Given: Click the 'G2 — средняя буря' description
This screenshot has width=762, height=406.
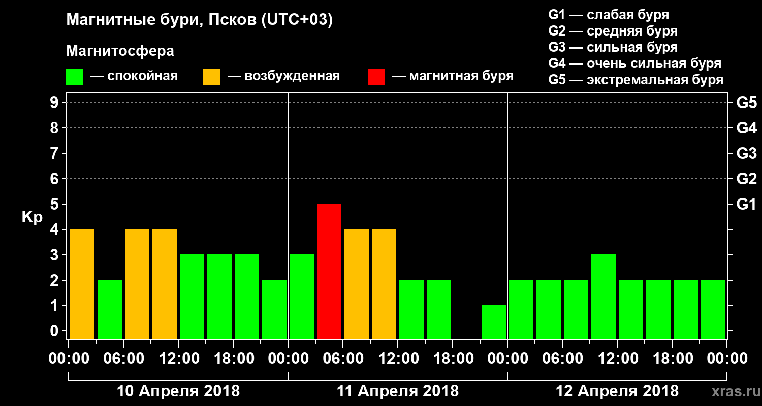Looking at the screenshot, I should 613,31.
